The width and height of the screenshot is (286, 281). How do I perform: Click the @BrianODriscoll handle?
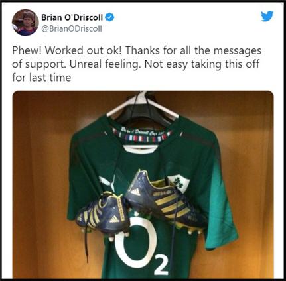[72, 28]
